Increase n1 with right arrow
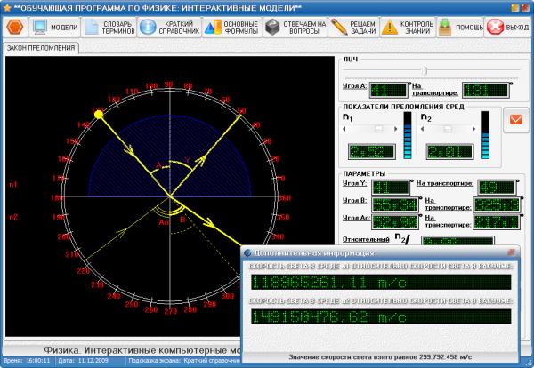 (x=395, y=129)
